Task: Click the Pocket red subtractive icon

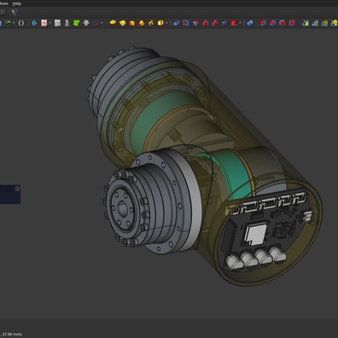Action: point(177,23)
